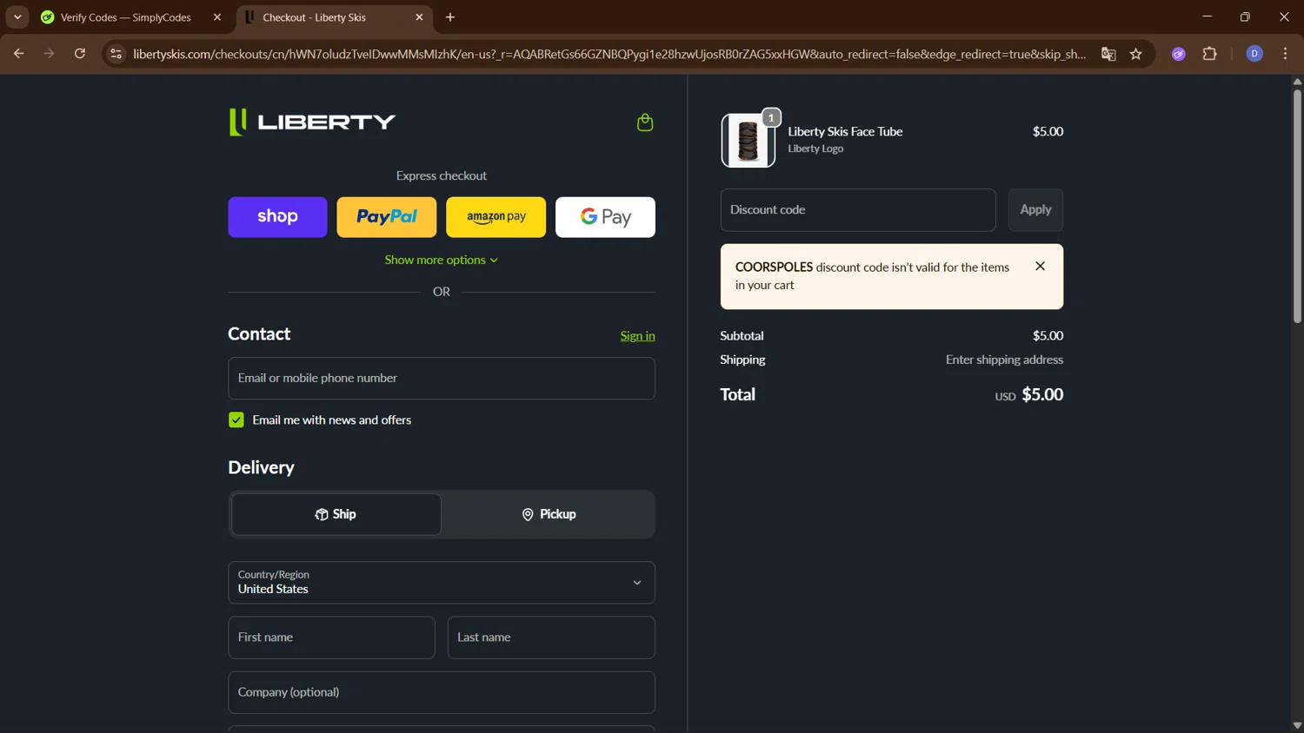Click the Enter shipping address text
Screen dimensions: 1304x733
pos(1004,360)
